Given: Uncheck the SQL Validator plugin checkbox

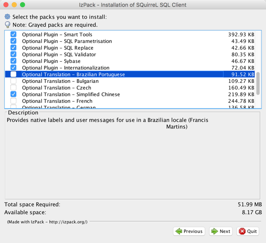Looking at the screenshot, I should [13, 54].
